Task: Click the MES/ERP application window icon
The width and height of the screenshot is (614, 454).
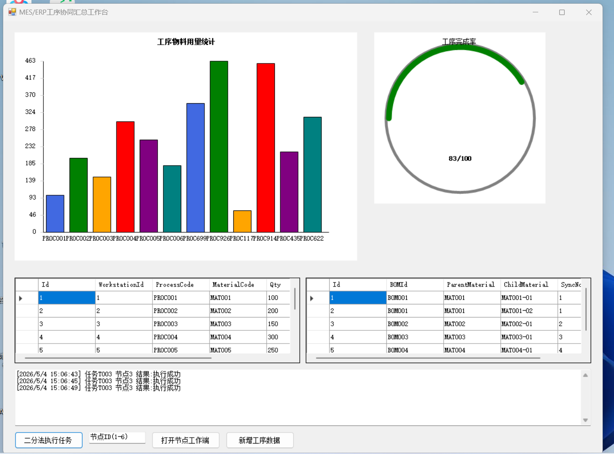Action: click(12, 12)
